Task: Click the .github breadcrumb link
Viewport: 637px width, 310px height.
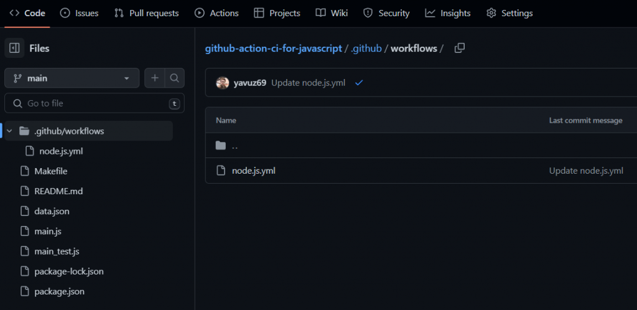Action: 366,49
